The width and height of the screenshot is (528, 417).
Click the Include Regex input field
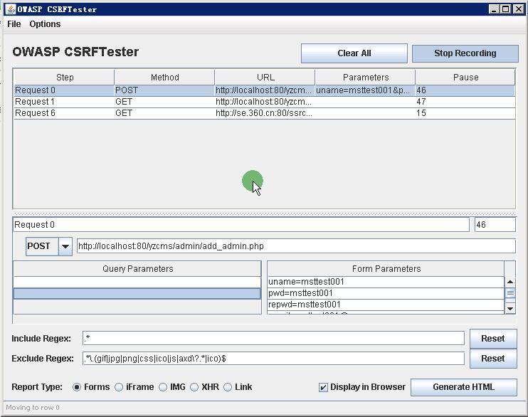tap(273, 338)
